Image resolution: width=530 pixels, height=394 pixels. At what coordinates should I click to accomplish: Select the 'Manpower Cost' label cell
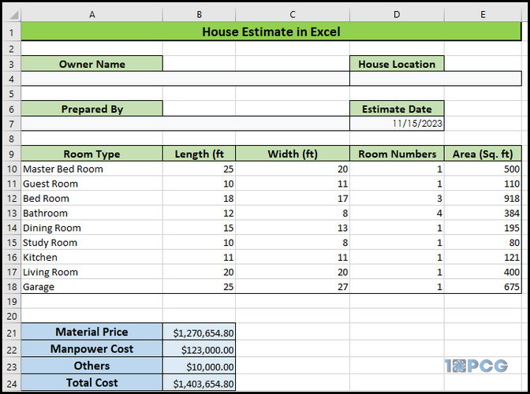tap(92, 349)
